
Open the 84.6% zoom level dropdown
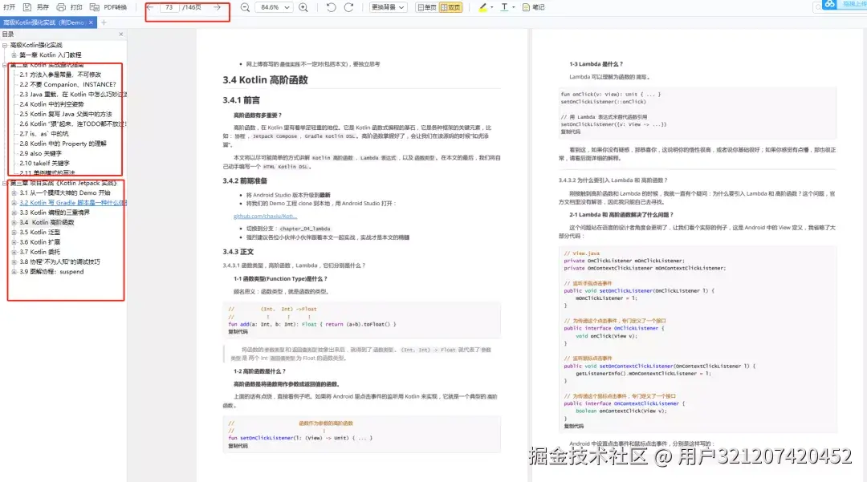coord(275,7)
